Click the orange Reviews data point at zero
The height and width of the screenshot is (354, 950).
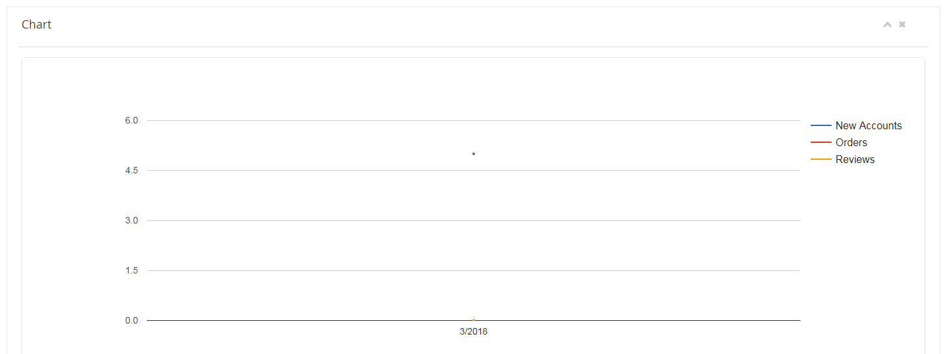point(474,320)
